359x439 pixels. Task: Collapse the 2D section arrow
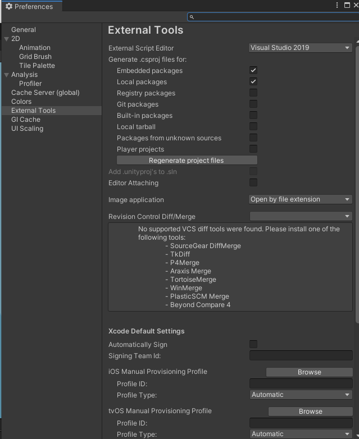(x=6, y=39)
